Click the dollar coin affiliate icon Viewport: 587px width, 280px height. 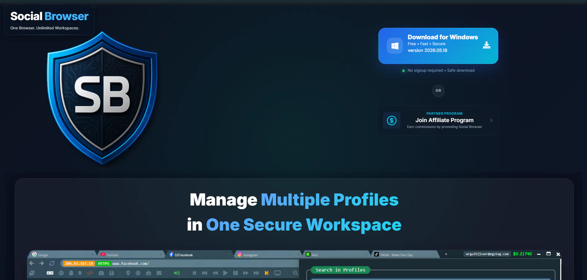pyautogui.click(x=392, y=120)
